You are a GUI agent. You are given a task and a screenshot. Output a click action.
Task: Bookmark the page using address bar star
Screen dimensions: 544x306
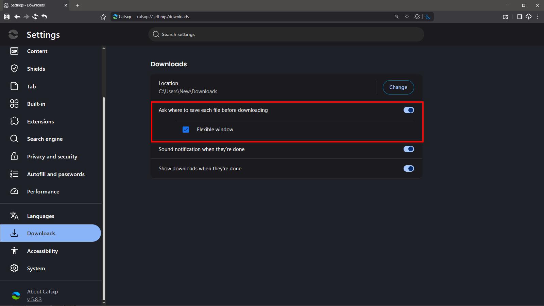[407, 17]
